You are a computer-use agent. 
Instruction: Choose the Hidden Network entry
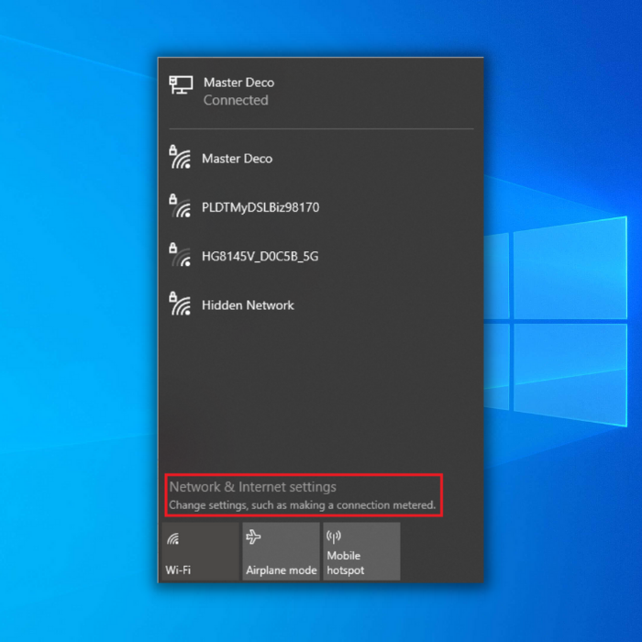click(321, 305)
